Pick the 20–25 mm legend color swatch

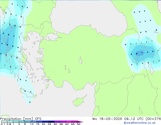(x=45, y=122)
